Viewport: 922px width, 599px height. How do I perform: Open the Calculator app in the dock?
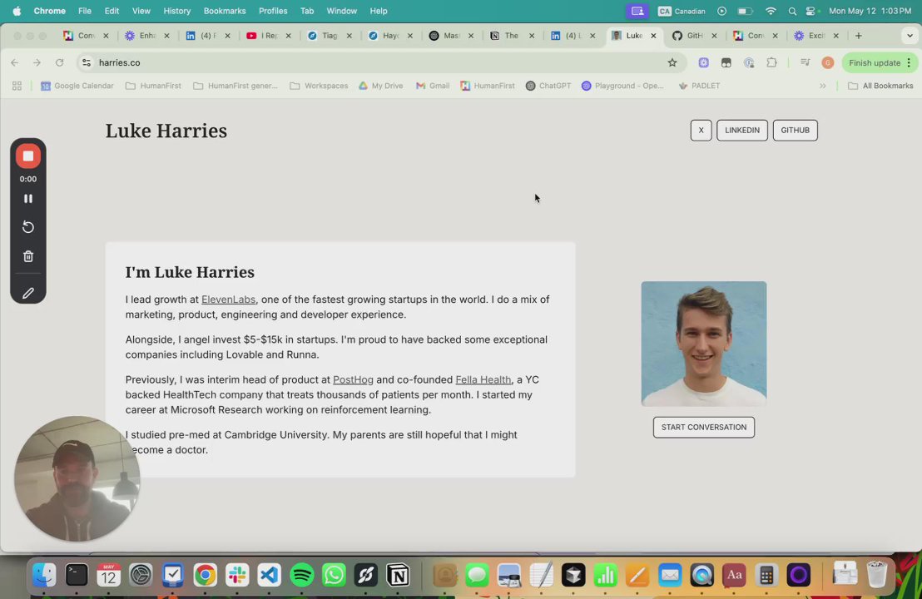coord(766,575)
